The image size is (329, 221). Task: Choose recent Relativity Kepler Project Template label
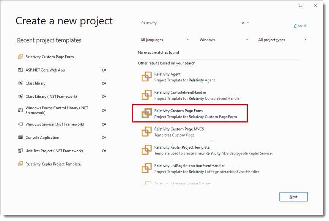(53, 164)
